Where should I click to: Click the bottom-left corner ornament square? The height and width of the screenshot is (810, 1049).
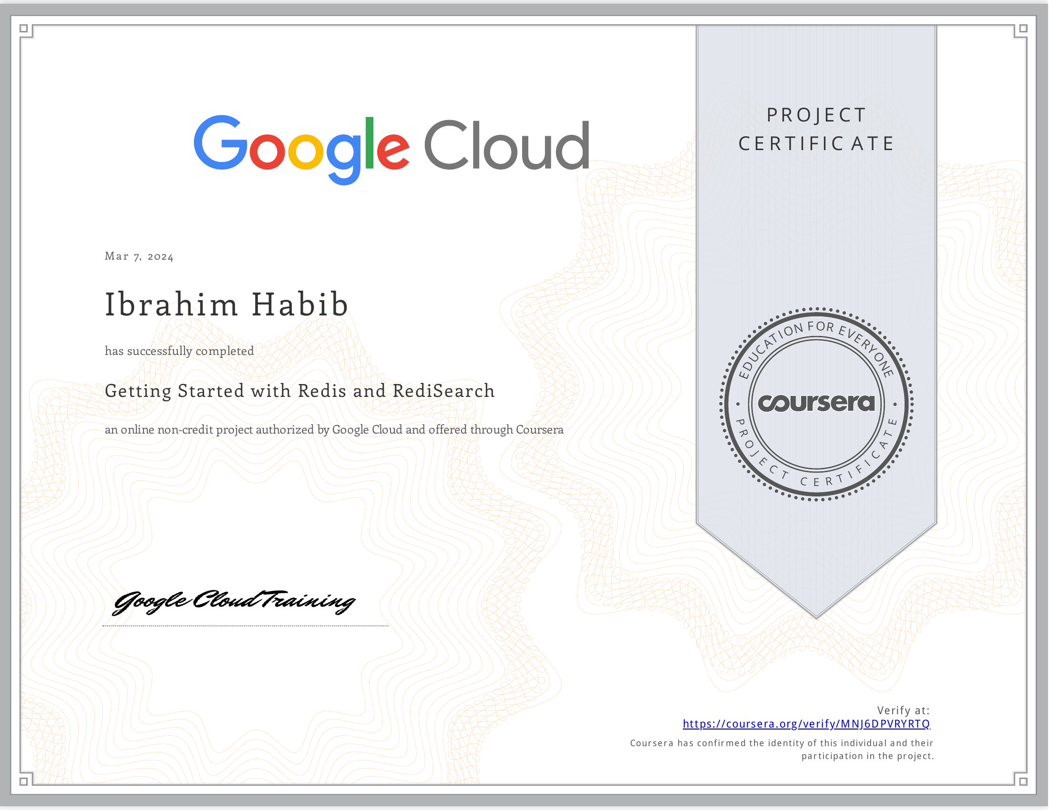[x=23, y=782]
